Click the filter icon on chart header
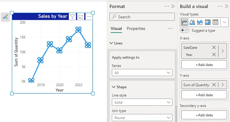Screen dimensions: 230x122 (x=73, y=17)
